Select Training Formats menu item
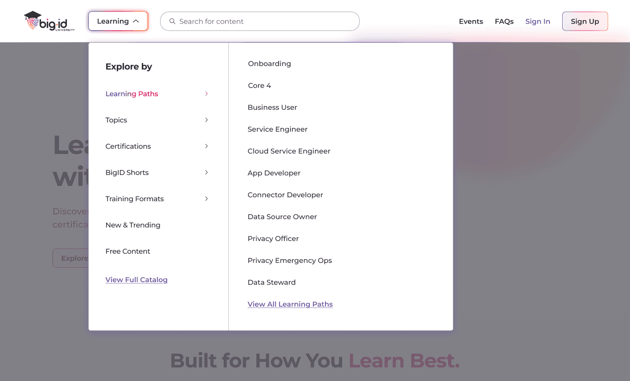 click(134, 199)
